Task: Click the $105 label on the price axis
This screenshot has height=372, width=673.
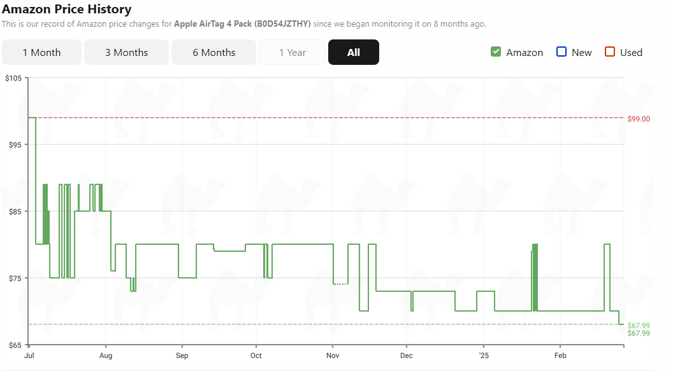Action: pos(13,78)
